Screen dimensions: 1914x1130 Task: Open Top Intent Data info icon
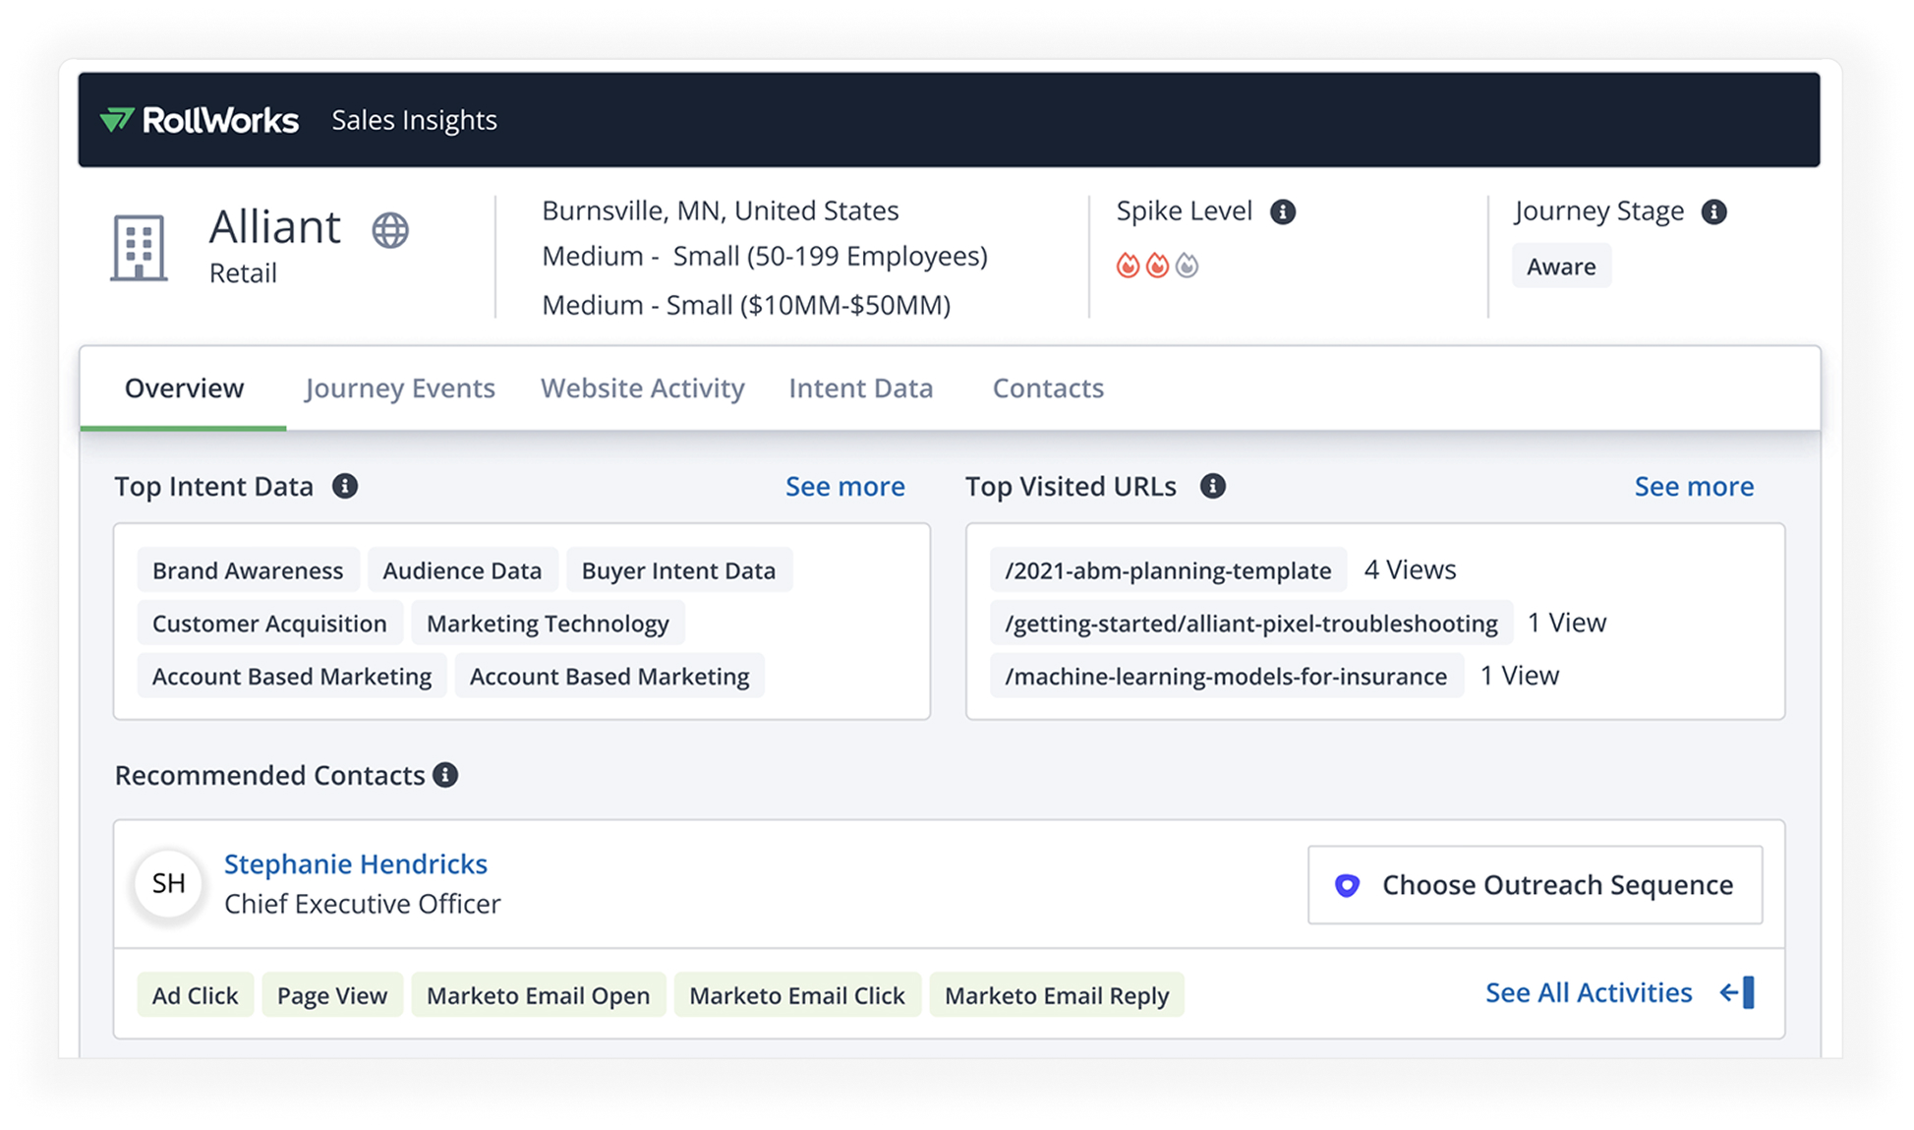point(345,486)
